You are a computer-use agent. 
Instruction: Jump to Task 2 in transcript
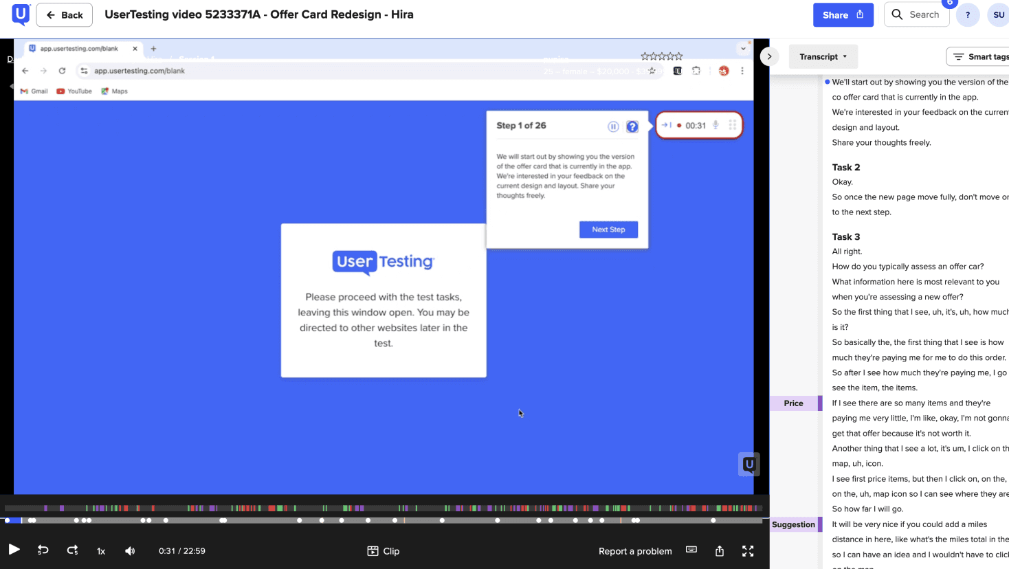[846, 167]
